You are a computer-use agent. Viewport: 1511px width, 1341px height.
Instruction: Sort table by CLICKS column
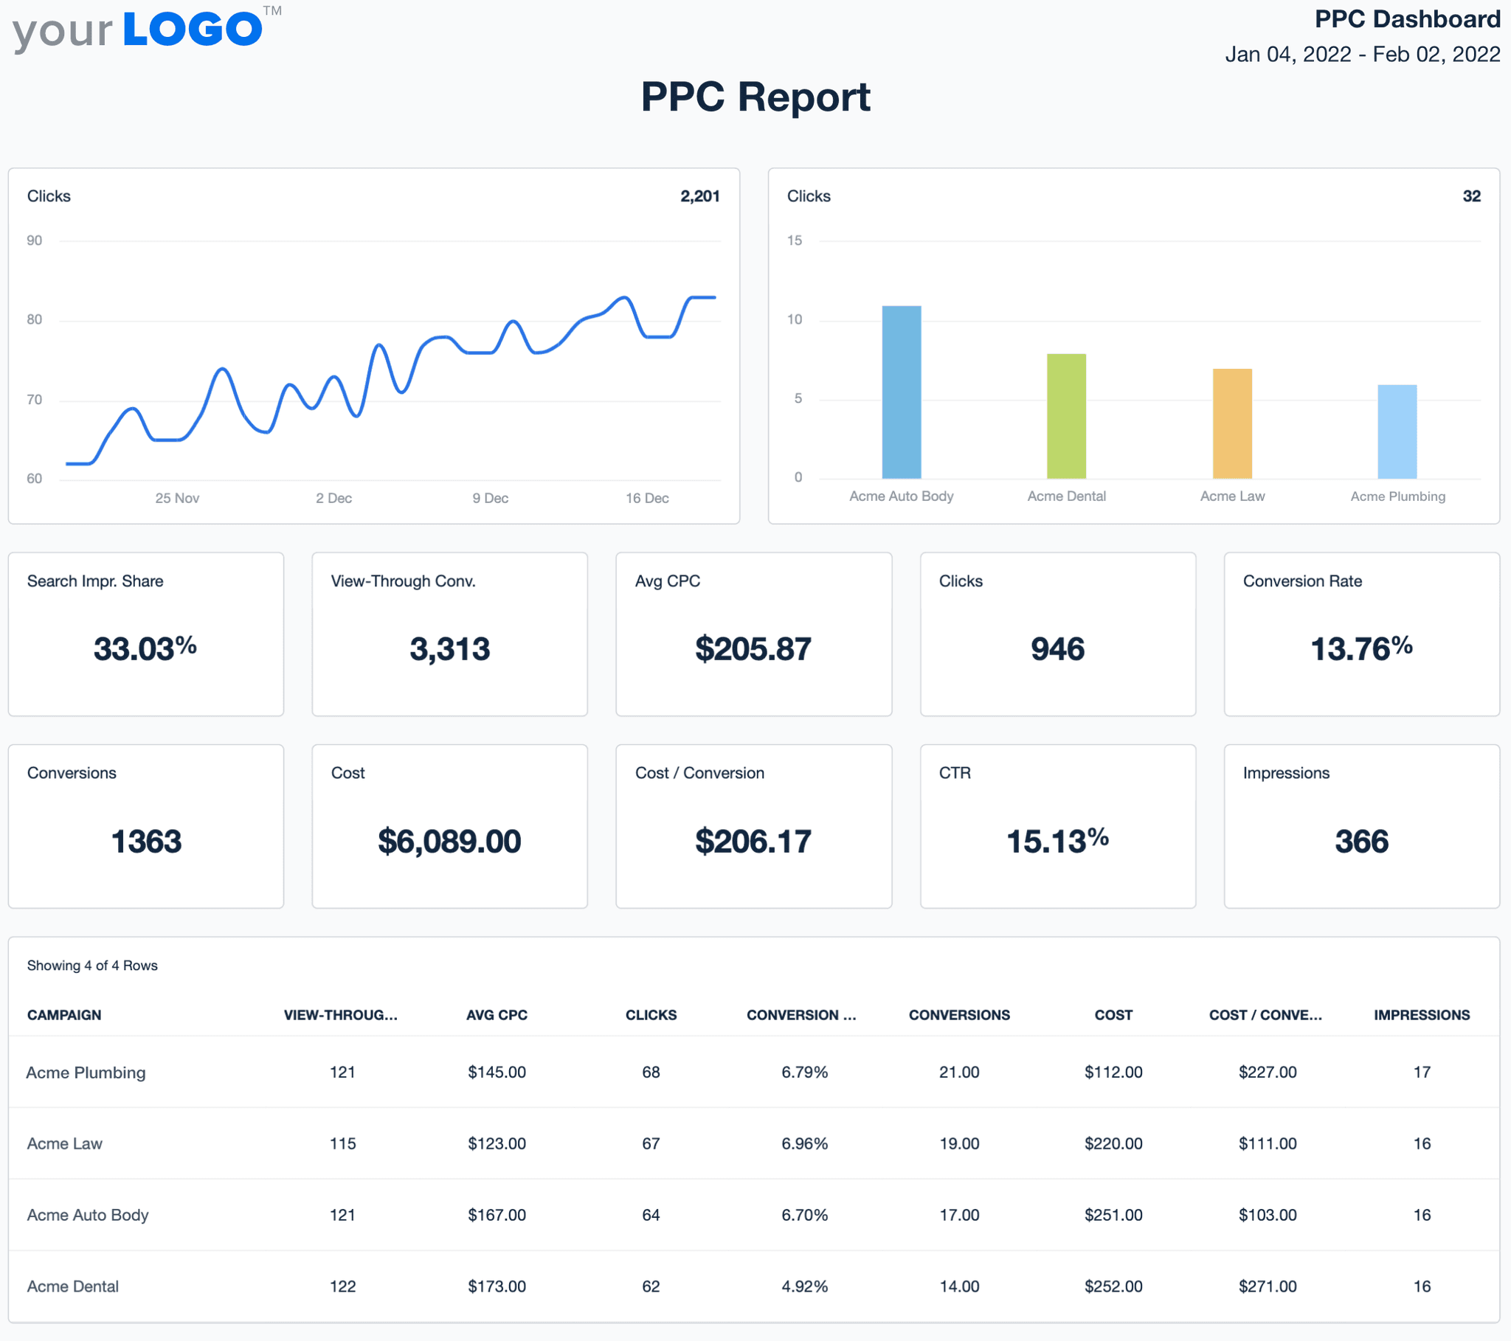tap(651, 1015)
